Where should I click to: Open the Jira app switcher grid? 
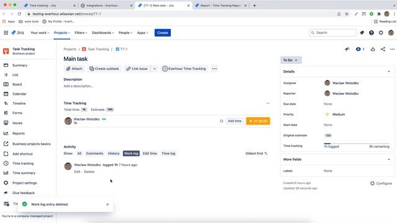pos(6,33)
